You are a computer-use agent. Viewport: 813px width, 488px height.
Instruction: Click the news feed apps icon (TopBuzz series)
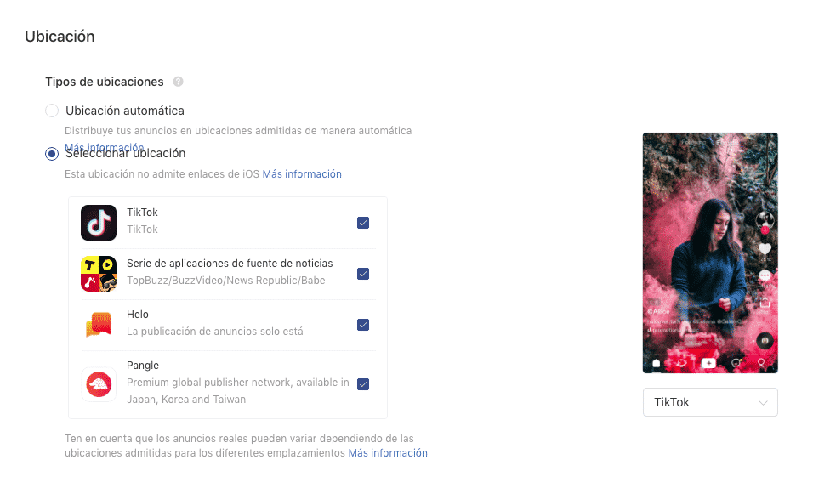coord(99,274)
